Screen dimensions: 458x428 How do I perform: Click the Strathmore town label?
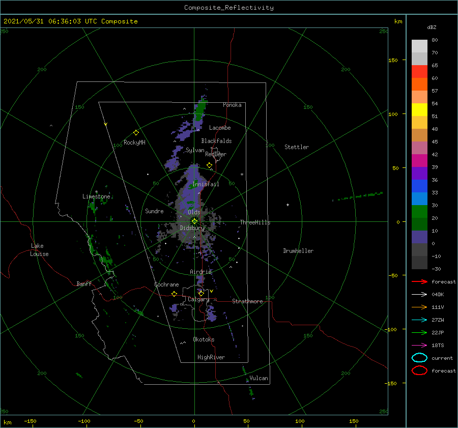[247, 301]
